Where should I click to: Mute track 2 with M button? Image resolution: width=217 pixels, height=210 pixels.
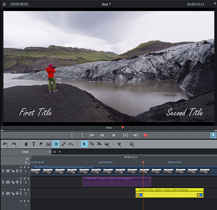pyautogui.click(x=8, y=182)
